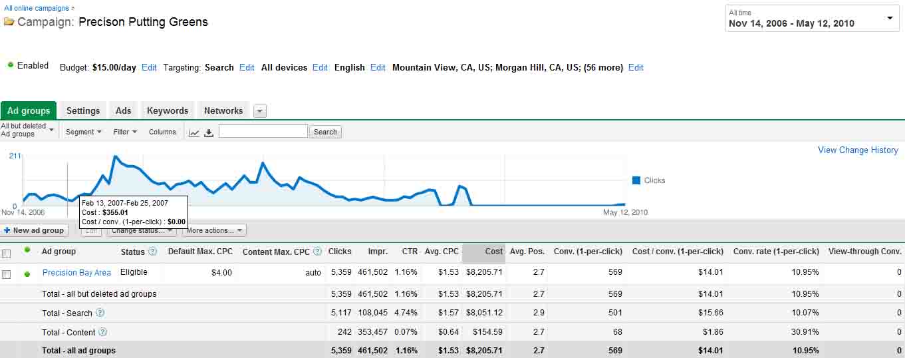
Task: Open the All but deleted ad groups dropdown
Action: tap(28, 130)
